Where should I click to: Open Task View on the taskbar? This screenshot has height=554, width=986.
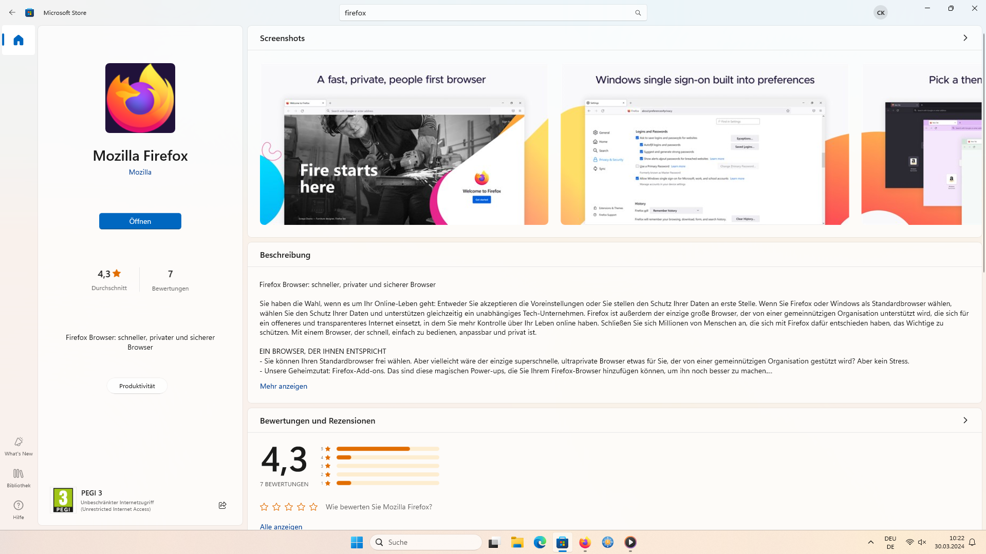(494, 542)
